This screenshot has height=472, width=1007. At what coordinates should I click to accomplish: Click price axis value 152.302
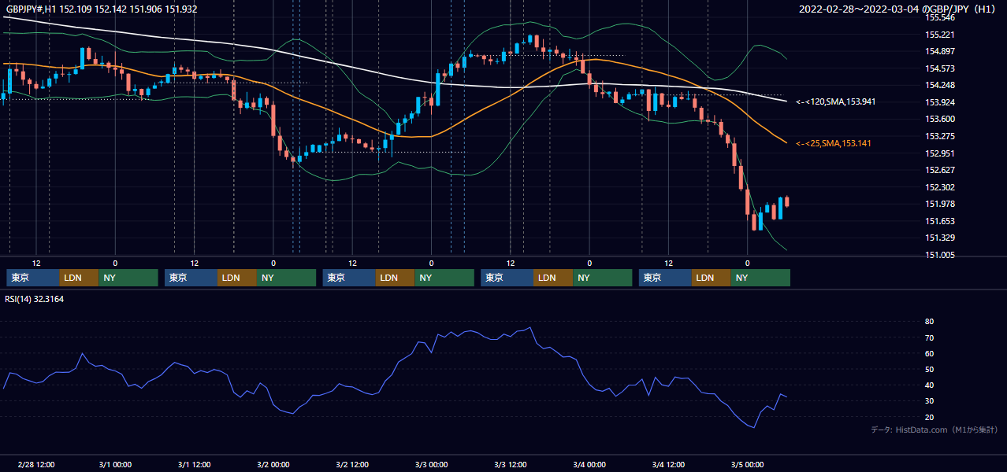[x=939, y=187]
